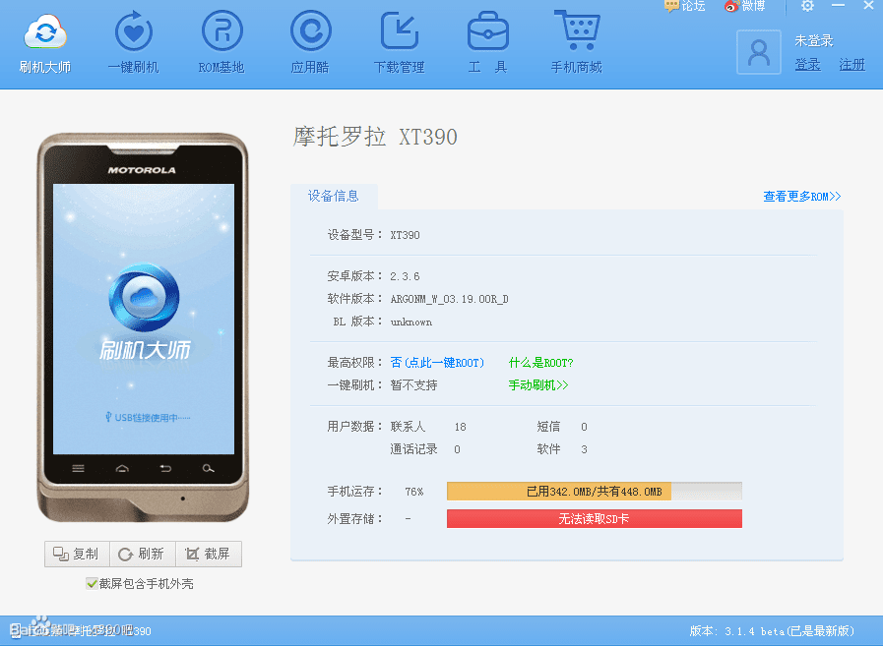Visit the 手机商城 shopping cart icon
This screenshot has width=883, height=646.
pos(577,29)
